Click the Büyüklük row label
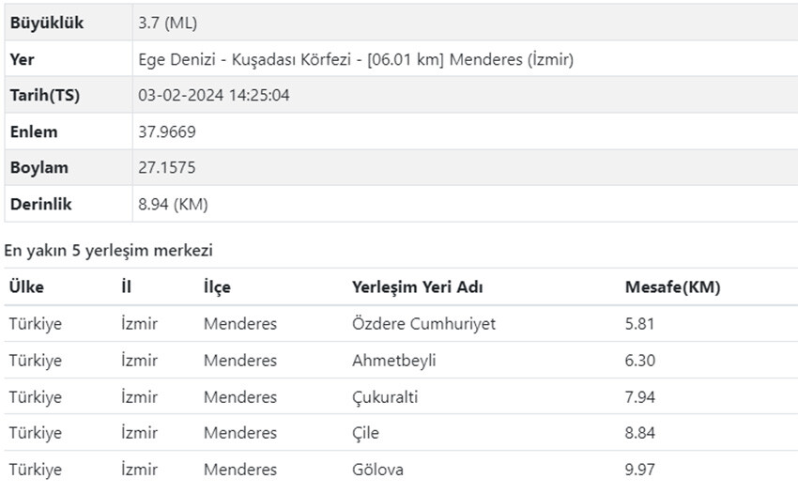798x494 pixels. (47, 23)
